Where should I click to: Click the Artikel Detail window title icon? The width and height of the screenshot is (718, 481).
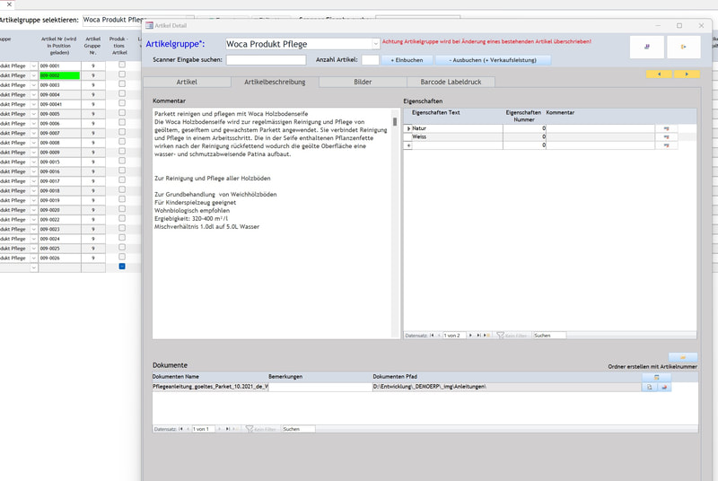149,26
